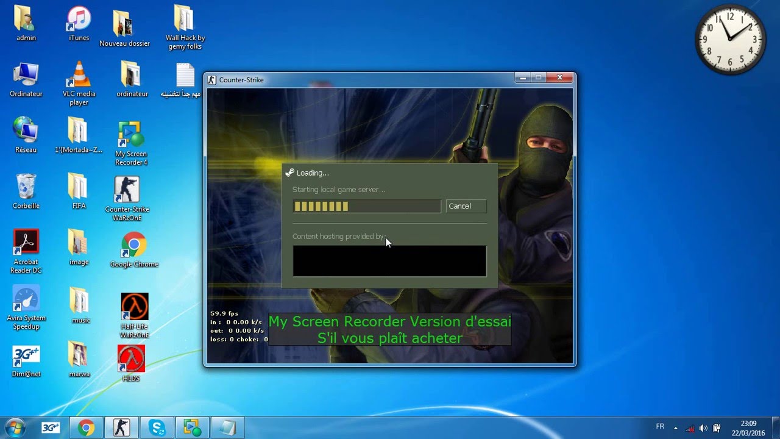
Task: Select the marwa folder icon
Action: pos(79,360)
